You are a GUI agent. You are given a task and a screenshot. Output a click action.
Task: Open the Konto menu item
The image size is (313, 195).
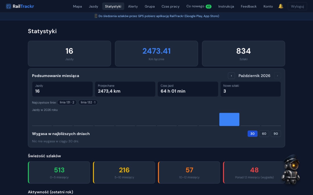tap(268, 6)
